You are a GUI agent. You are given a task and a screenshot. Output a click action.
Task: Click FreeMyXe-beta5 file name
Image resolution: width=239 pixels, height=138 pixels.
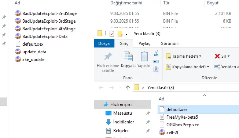coord(182,117)
